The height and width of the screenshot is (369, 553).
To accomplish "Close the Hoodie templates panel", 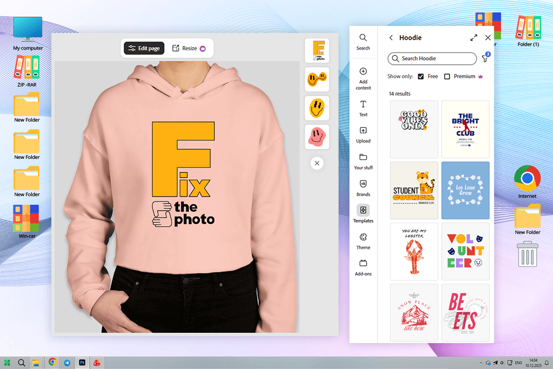I will (x=488, y=37).
